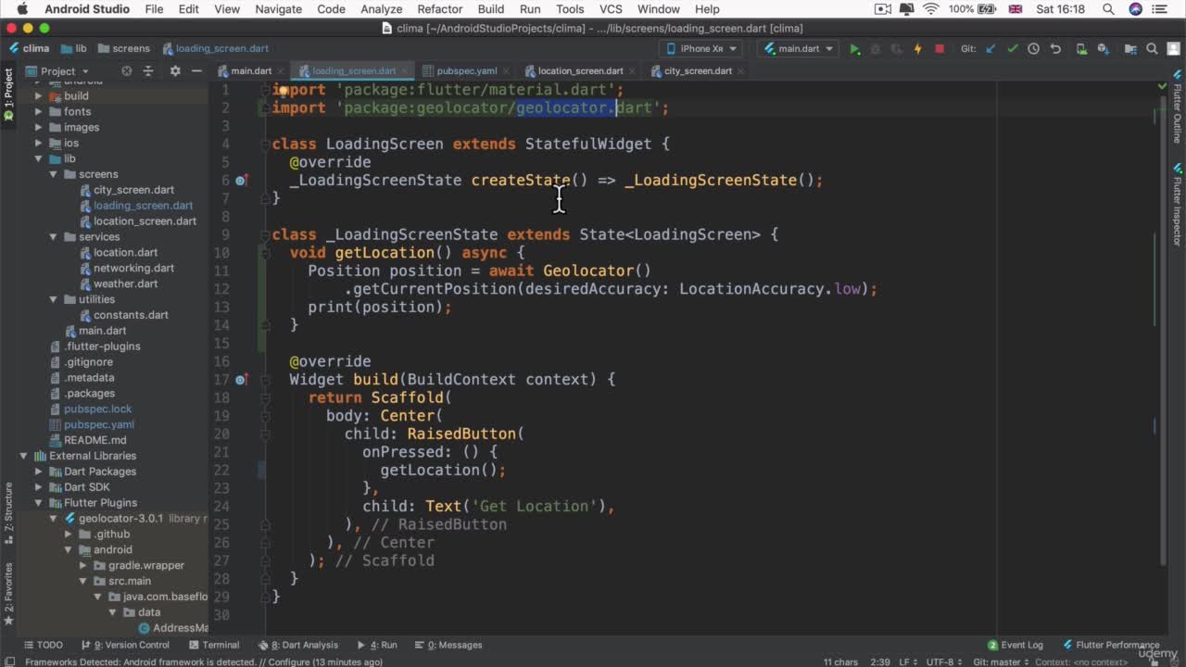Open the main.dart run configuration dropdown
The width and height of the screenshot is (1186, 667).
tap(798, 48)
